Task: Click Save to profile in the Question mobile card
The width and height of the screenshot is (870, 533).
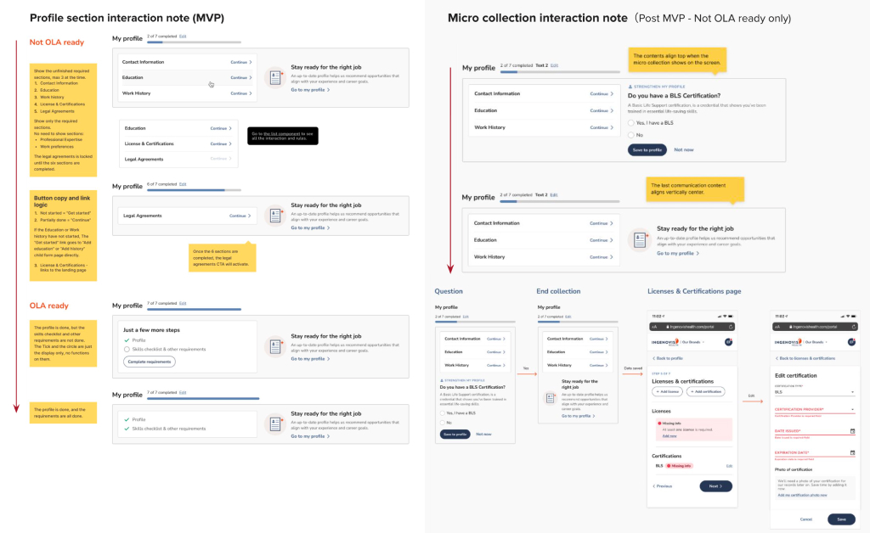Action: coord(455,435)
